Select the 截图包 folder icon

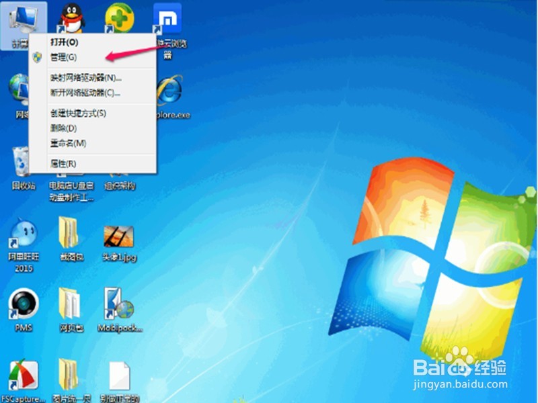point(69,232)
